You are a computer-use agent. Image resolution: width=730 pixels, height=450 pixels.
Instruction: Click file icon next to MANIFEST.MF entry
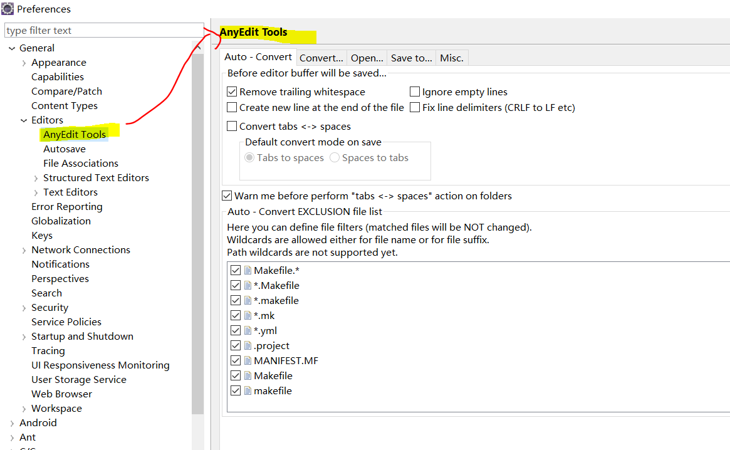248,360
